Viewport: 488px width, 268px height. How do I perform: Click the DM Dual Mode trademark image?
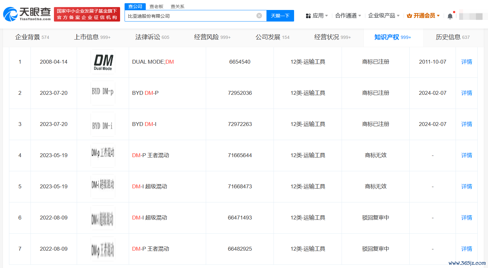[x=103, y=62]
